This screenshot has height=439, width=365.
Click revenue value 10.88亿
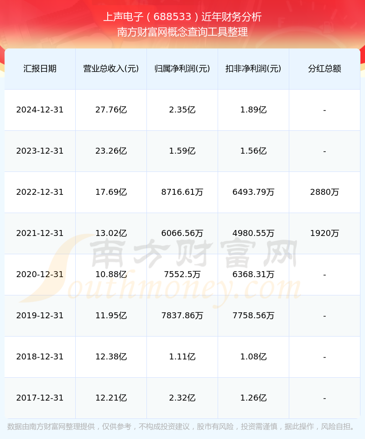pos(111,274)
